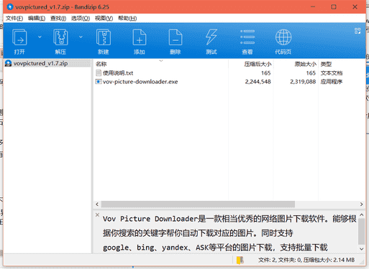Image resolution: width=369 pixels, height=269 pixels.
Task: Click the Code page (代码页) globe icon
Action: pyautogui.click(x=283, y=37)
